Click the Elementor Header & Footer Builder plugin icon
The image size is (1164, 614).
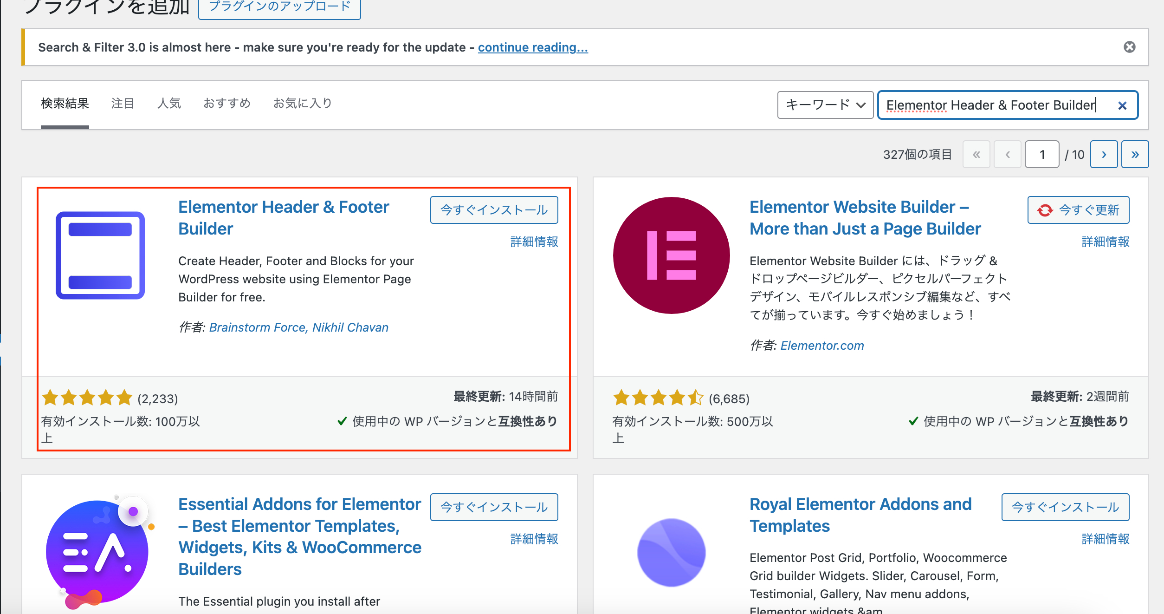[100, 255]
